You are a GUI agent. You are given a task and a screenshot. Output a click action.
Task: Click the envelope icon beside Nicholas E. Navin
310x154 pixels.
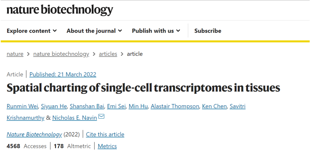(101, 116)
